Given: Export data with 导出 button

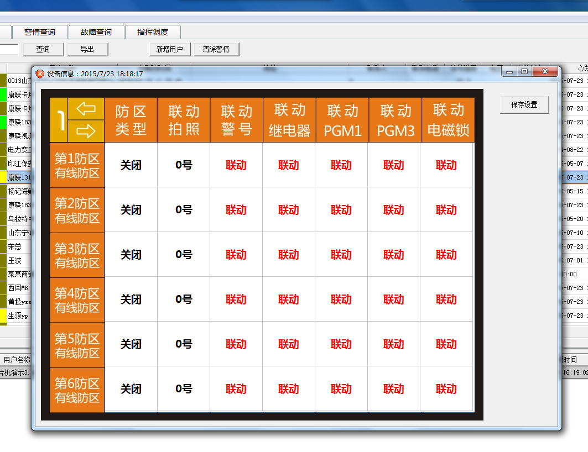Looking at the screenshot, I should coord(87,49).
